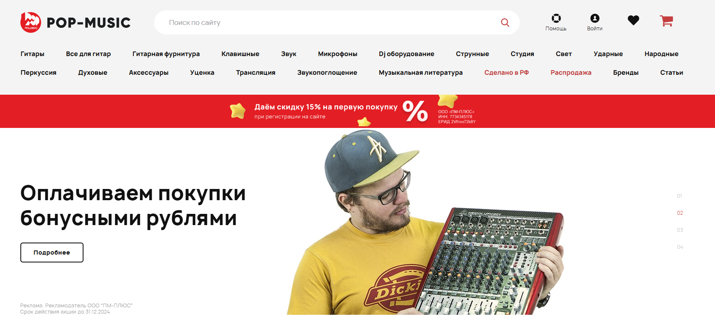Open the Сделано в РФ link
Image resolution: width=715 pixels, height=331 pixels.
point(506,73)
